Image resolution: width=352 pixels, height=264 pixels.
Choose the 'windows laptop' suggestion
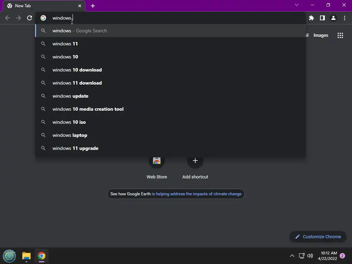[170, 135]
